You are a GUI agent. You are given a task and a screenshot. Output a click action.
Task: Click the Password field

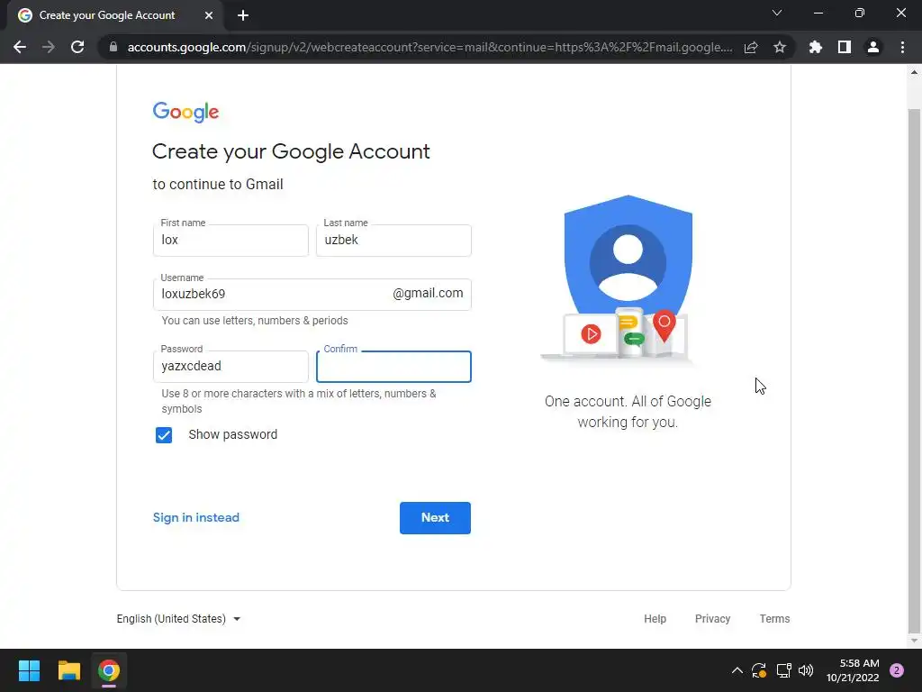230,367
